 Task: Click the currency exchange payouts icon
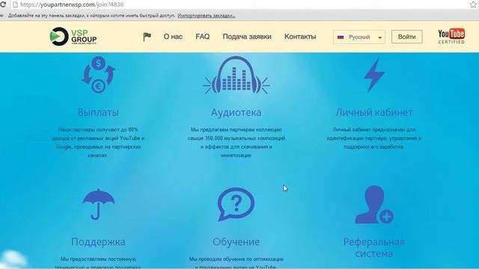[98, 75]
